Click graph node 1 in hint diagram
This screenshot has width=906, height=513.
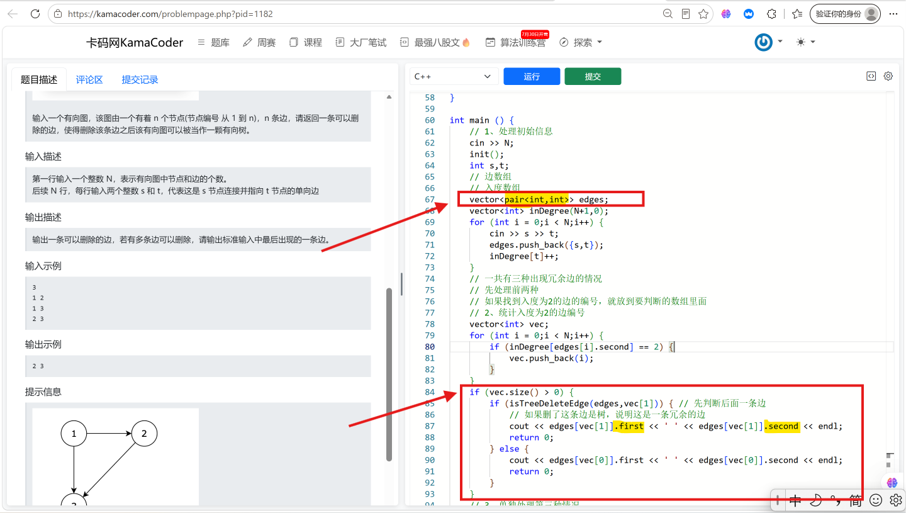pyautogui.click(x=74, y=434)
